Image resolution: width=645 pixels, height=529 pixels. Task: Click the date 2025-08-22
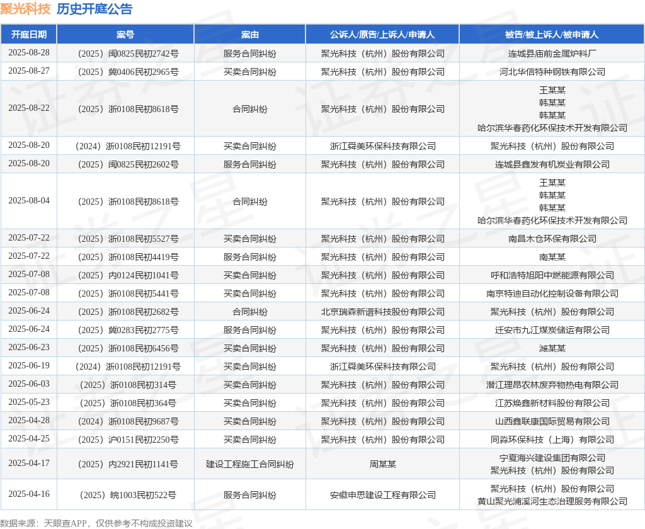(29, 108)
